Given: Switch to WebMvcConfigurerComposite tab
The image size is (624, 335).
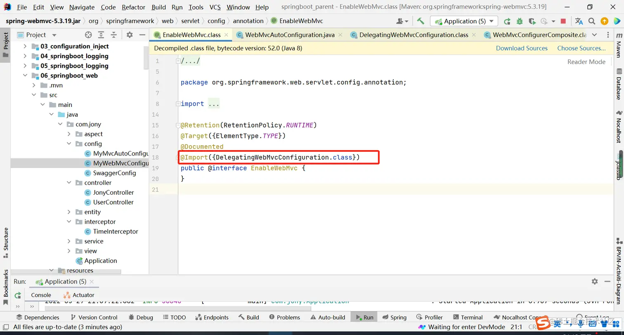Looking at the screenshot, I should pos(535,35).
